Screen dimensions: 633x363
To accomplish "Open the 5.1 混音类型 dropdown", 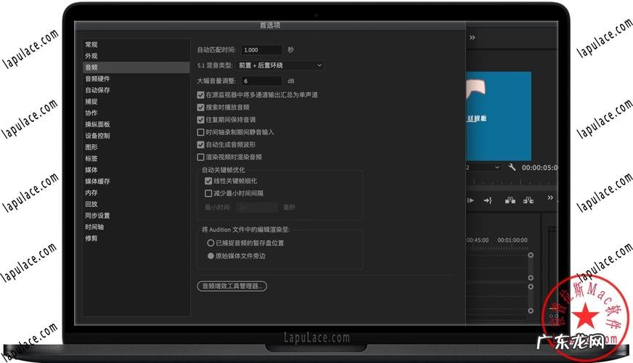I will (x=280, y=65).
